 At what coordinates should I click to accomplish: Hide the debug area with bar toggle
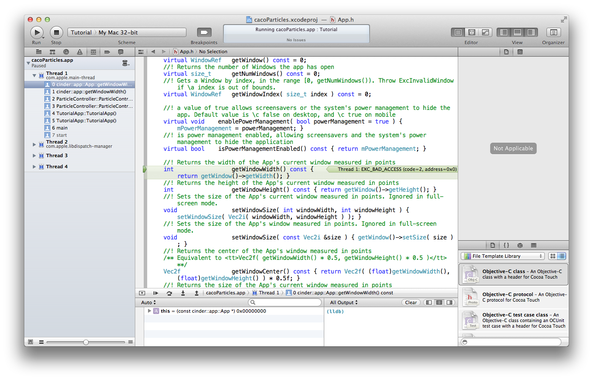[142, 293]
